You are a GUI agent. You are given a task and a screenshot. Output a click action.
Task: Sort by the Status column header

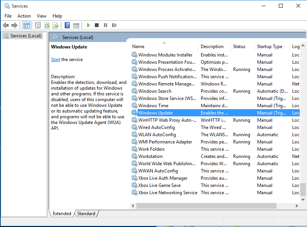point(243,47)
